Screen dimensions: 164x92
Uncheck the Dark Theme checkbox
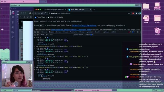tap(35, 18)
